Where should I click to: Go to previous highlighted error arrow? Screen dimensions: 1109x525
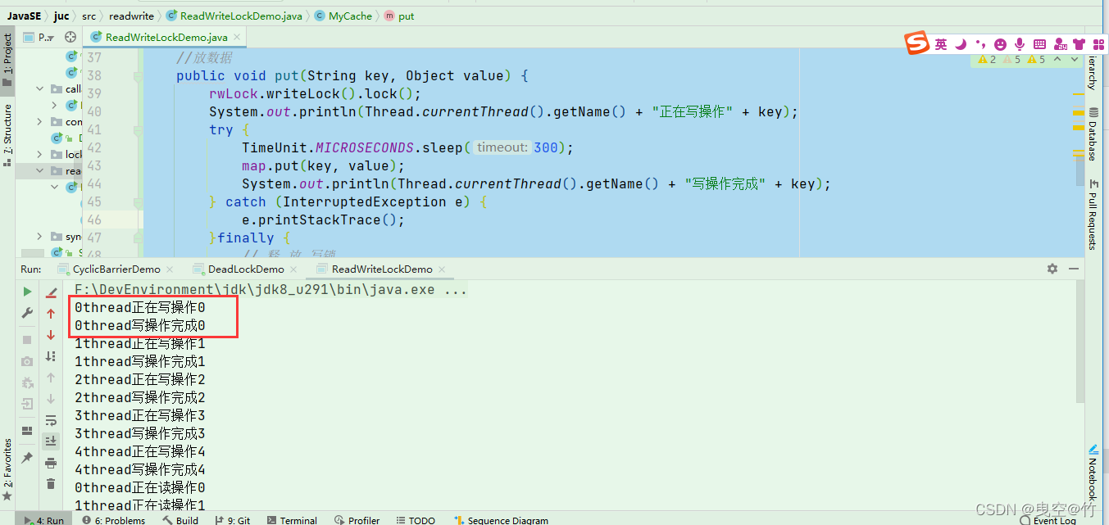point(1057,59)
